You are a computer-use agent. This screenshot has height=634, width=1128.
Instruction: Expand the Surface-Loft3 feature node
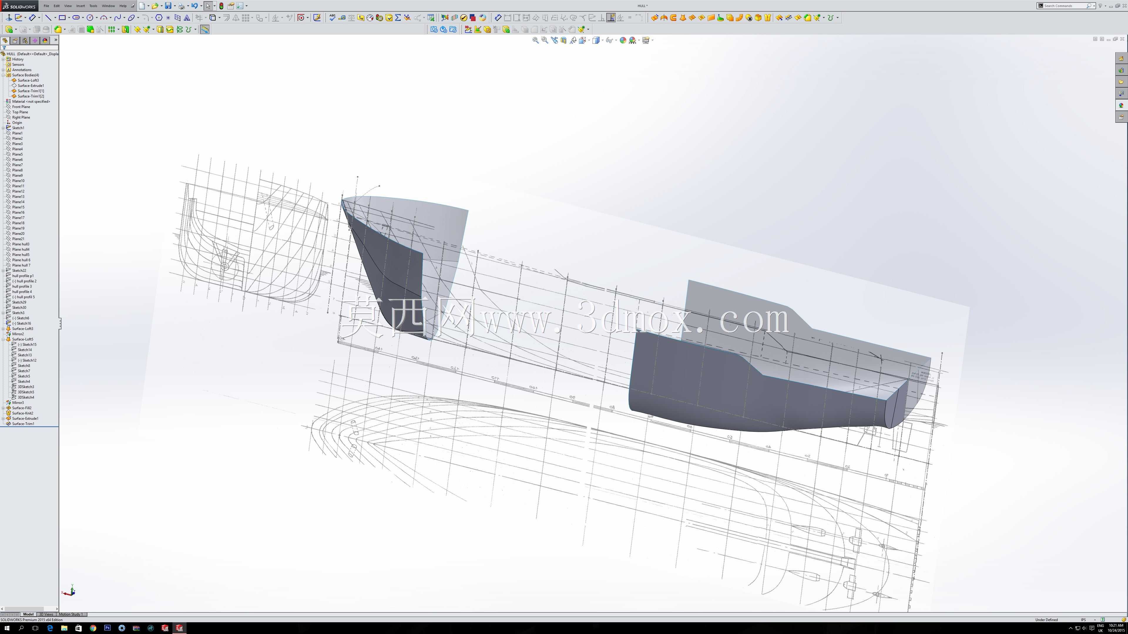point(3,329)
